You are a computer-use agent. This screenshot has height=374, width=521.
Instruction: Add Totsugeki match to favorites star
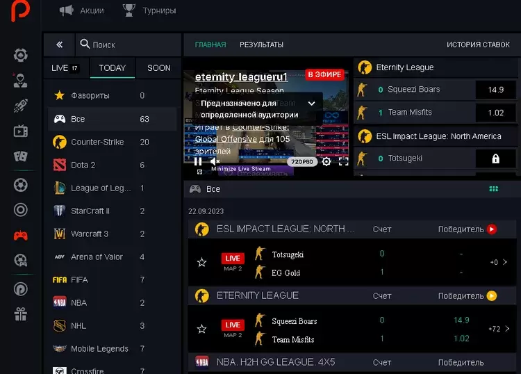click(x=202, y=263)
